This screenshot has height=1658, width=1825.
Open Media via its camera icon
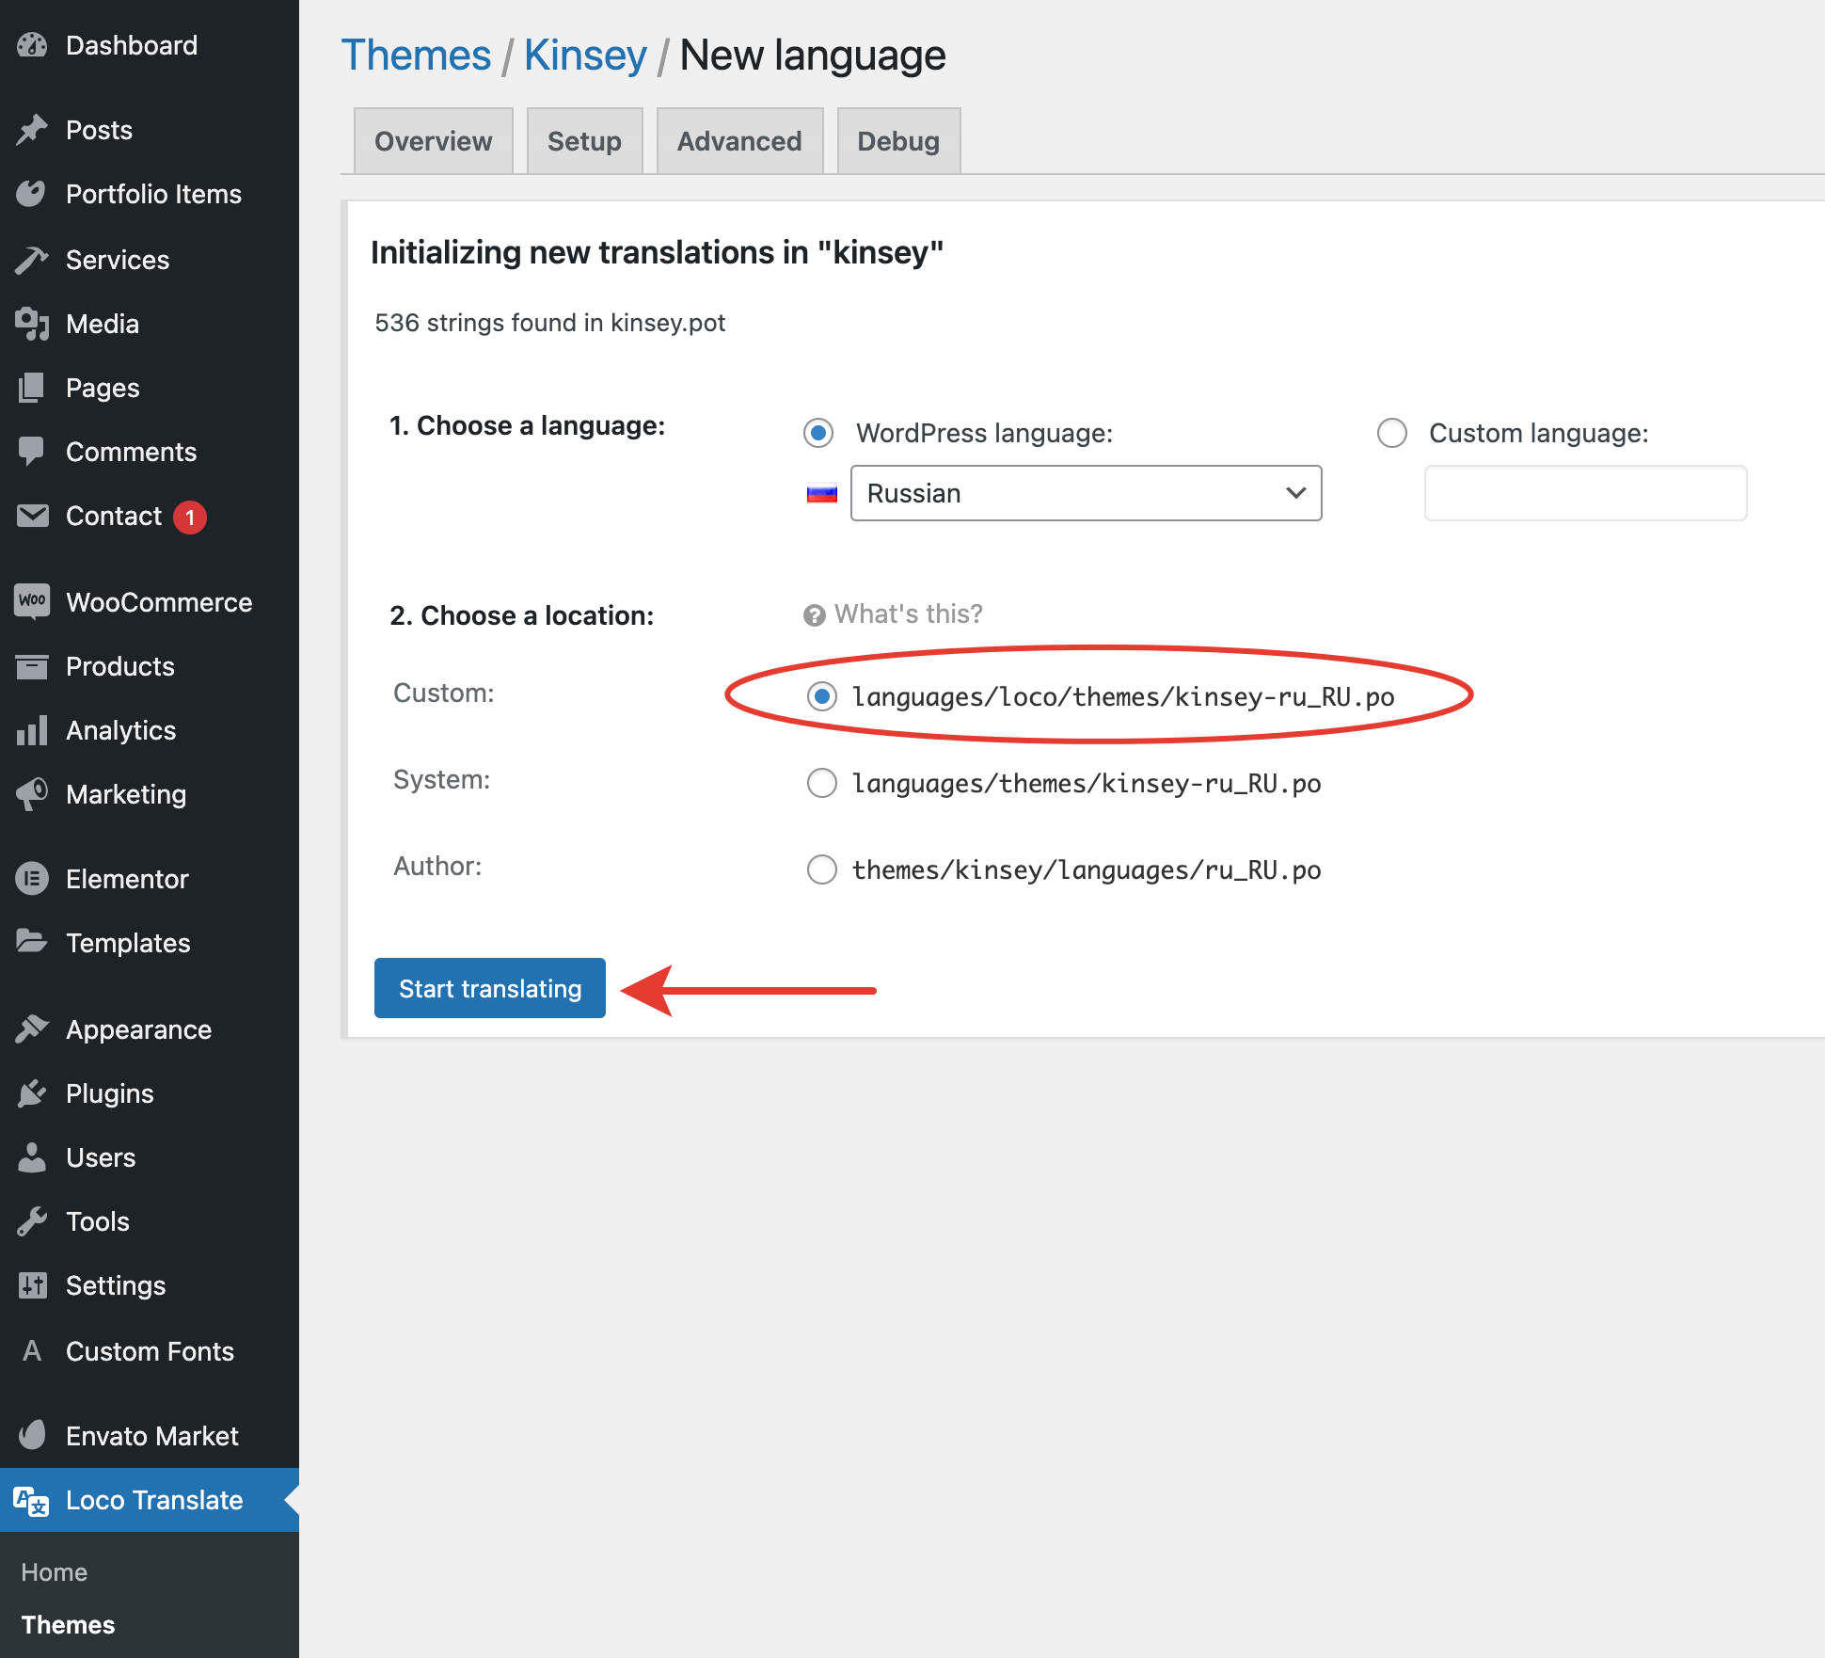click(32, 324)
